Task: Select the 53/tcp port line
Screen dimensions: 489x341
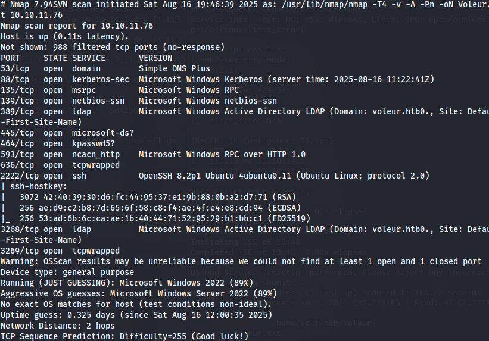Action: 105,68
